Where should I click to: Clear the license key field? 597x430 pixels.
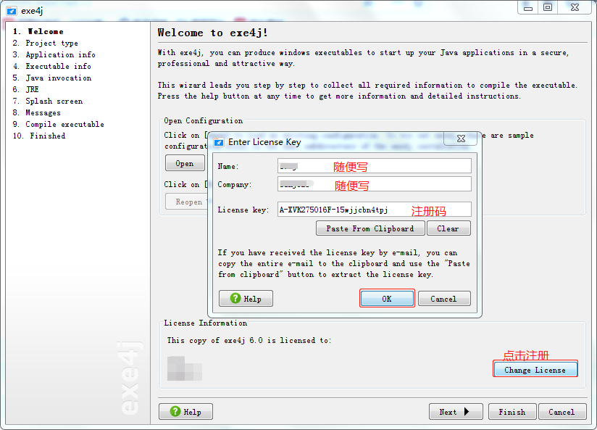[x=448, y=228]
